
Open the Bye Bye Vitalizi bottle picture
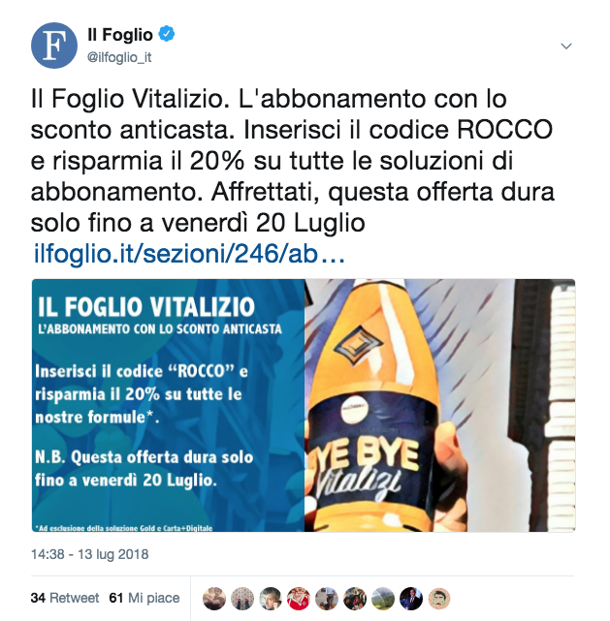[x=440, y=405]
